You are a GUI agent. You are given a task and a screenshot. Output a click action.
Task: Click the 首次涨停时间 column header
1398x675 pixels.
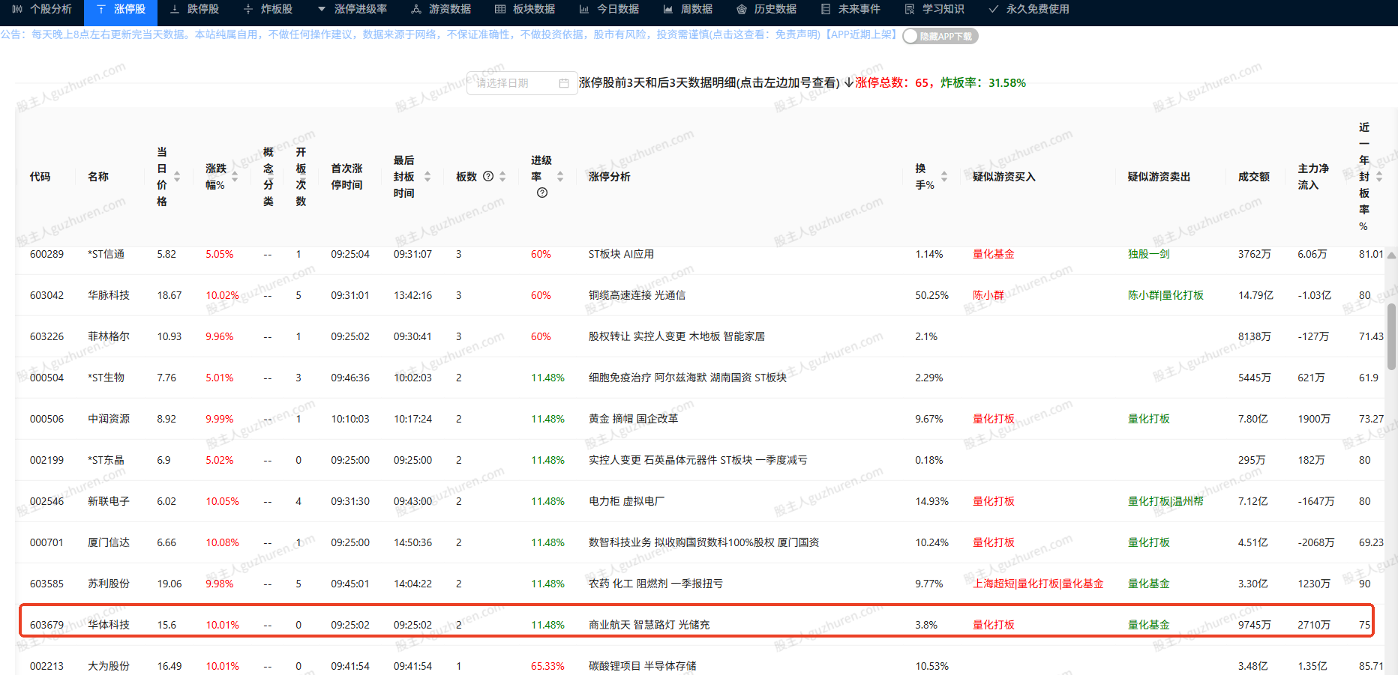346,177
